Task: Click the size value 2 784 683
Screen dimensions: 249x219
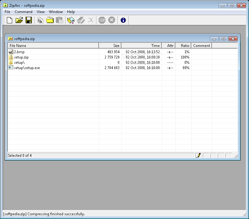Action: [112, 68]
